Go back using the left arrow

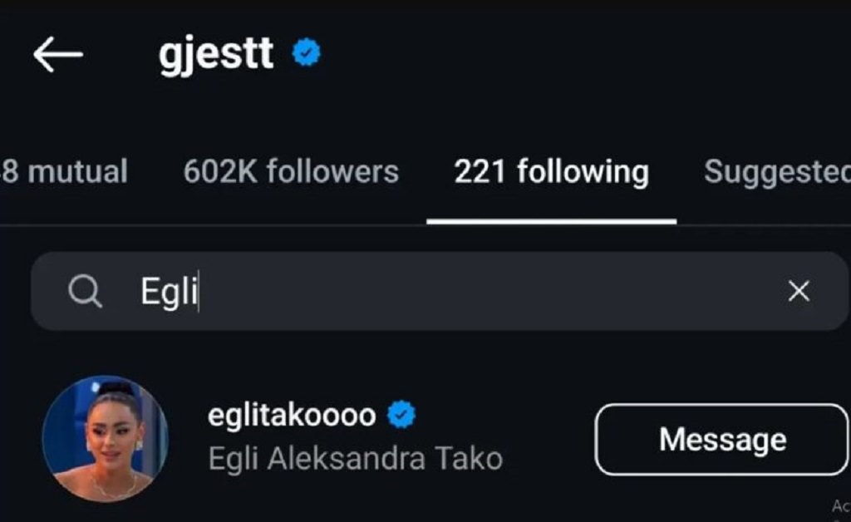click(57, 54)
